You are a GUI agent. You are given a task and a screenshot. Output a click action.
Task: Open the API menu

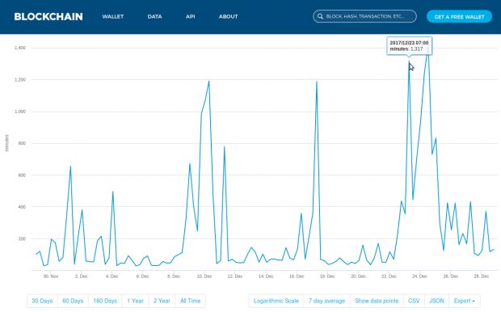[191, 17]
